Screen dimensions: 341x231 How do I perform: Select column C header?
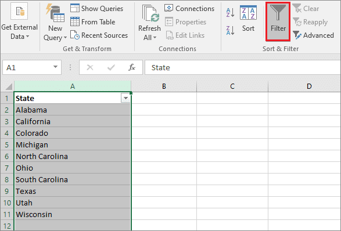[232, 86]
